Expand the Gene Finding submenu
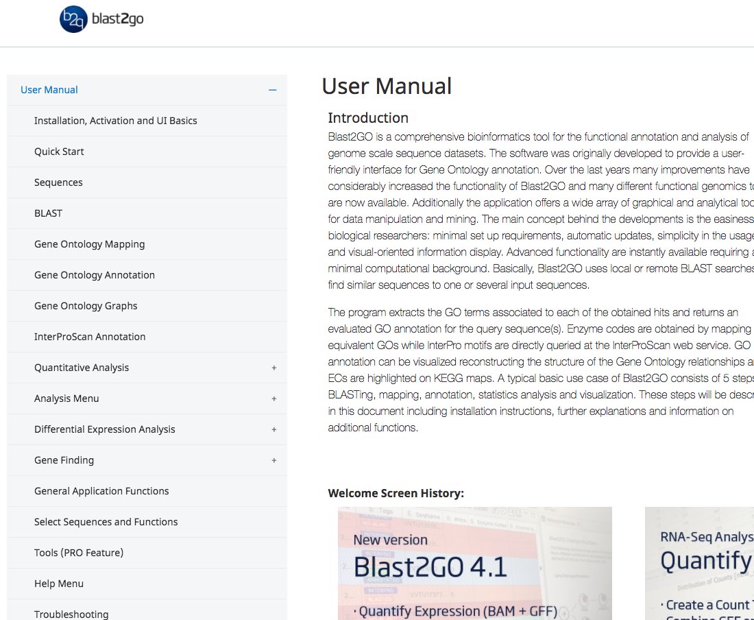Viewport: 754px width, 620px height. (x=273, y=460)
